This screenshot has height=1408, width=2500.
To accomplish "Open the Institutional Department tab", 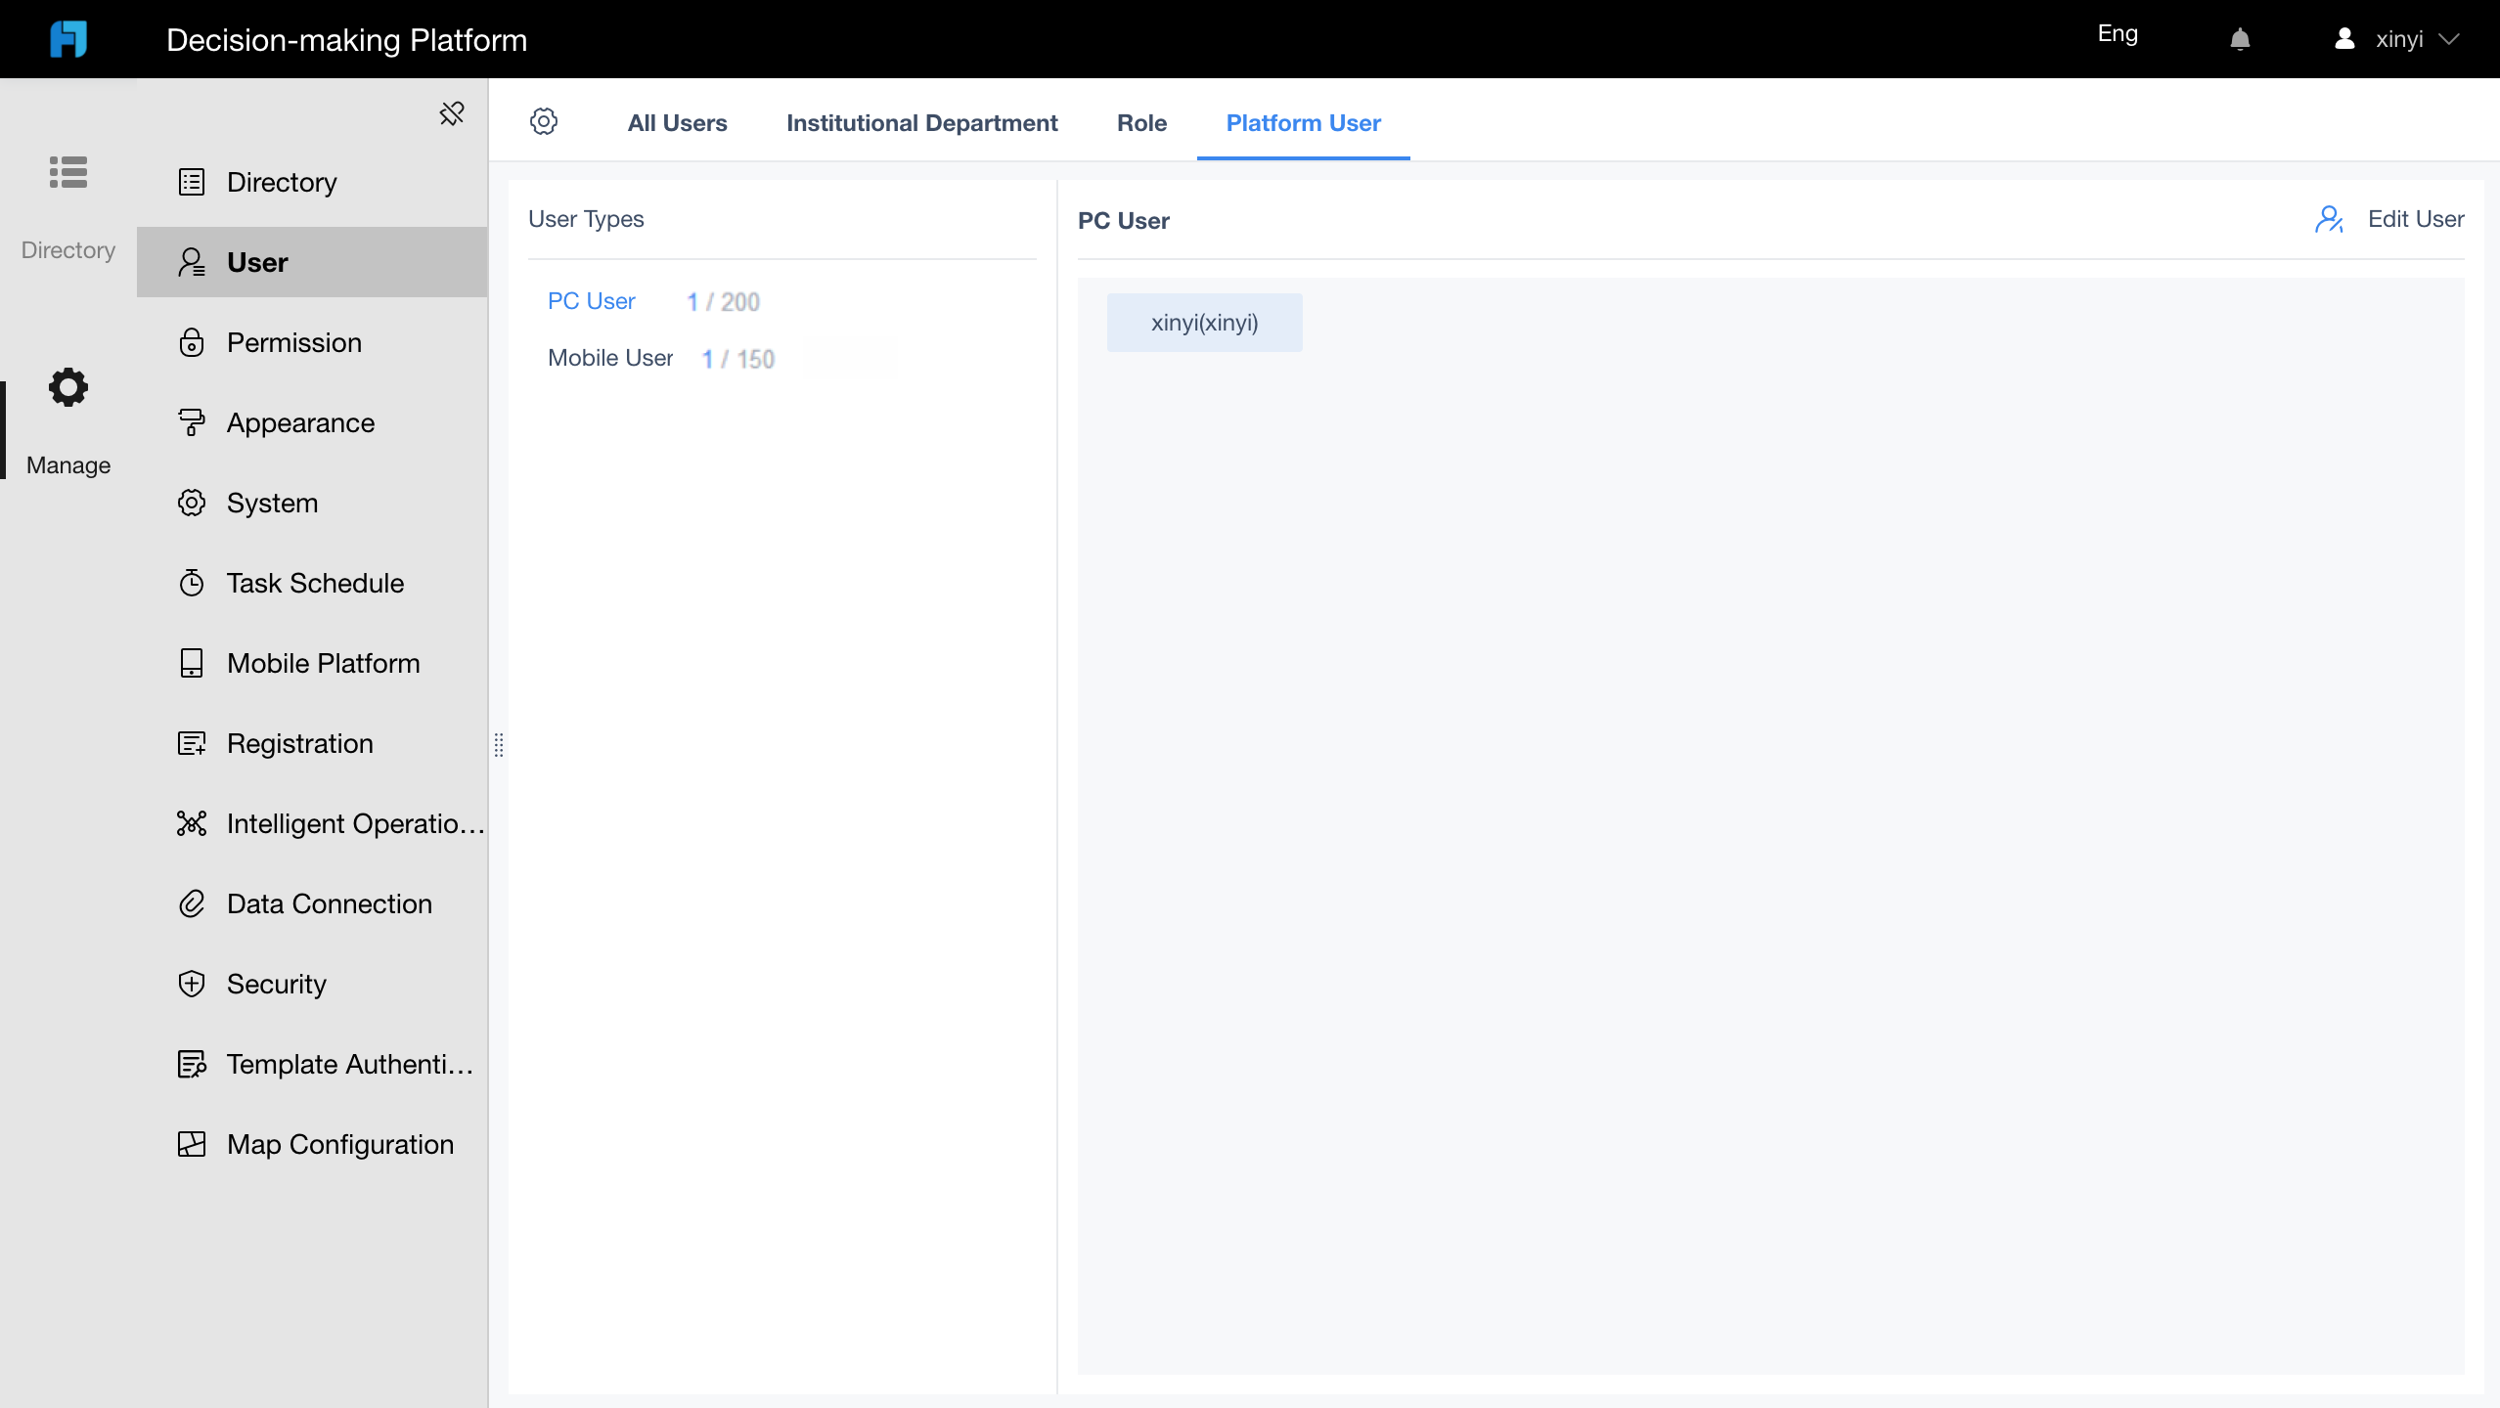I will (x=921, y=123).
